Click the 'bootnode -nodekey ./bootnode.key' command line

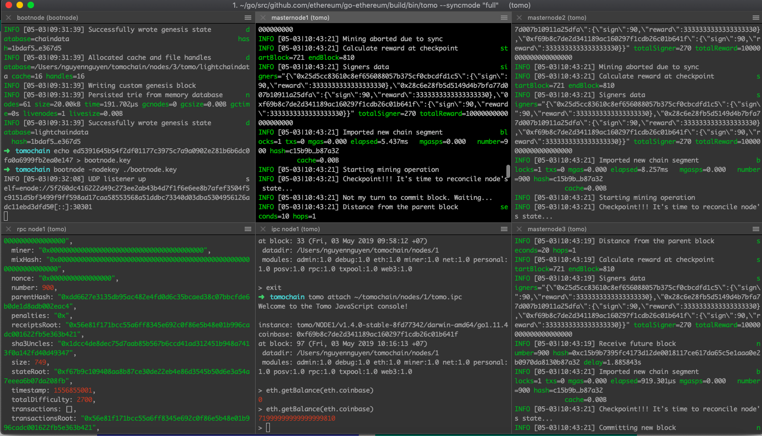point(115,170)
